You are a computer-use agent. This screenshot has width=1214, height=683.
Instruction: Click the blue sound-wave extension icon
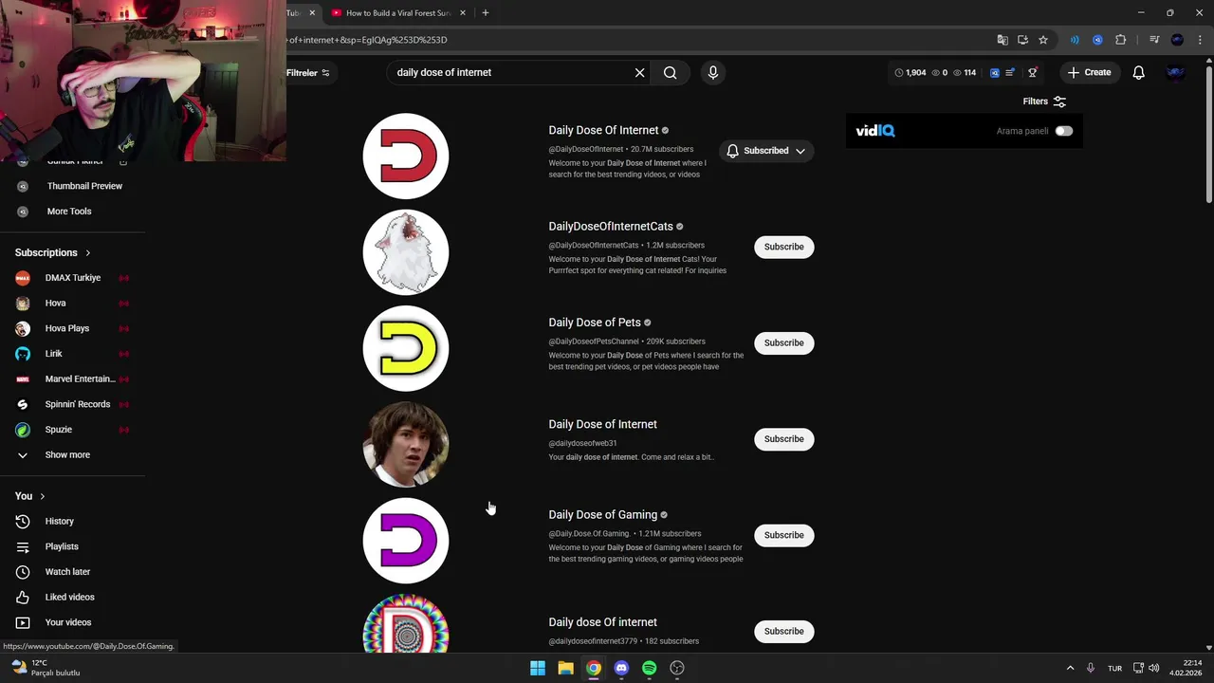pos(1075,40)
